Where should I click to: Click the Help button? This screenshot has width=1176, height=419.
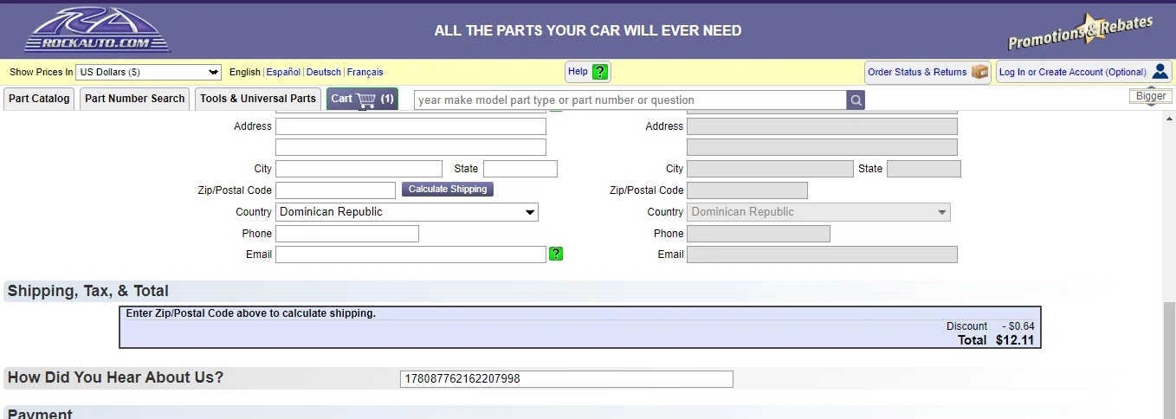(x=588, y=72)
